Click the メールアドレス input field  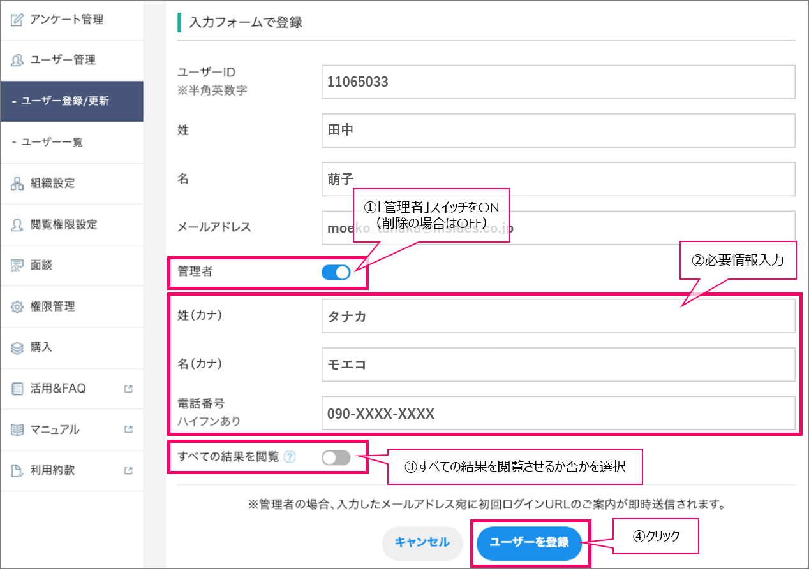point(558,227)
